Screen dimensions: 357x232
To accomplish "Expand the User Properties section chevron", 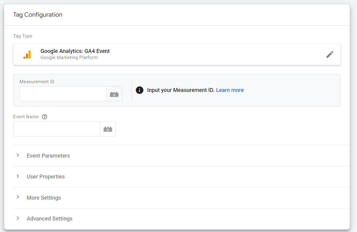I will 18,176.
